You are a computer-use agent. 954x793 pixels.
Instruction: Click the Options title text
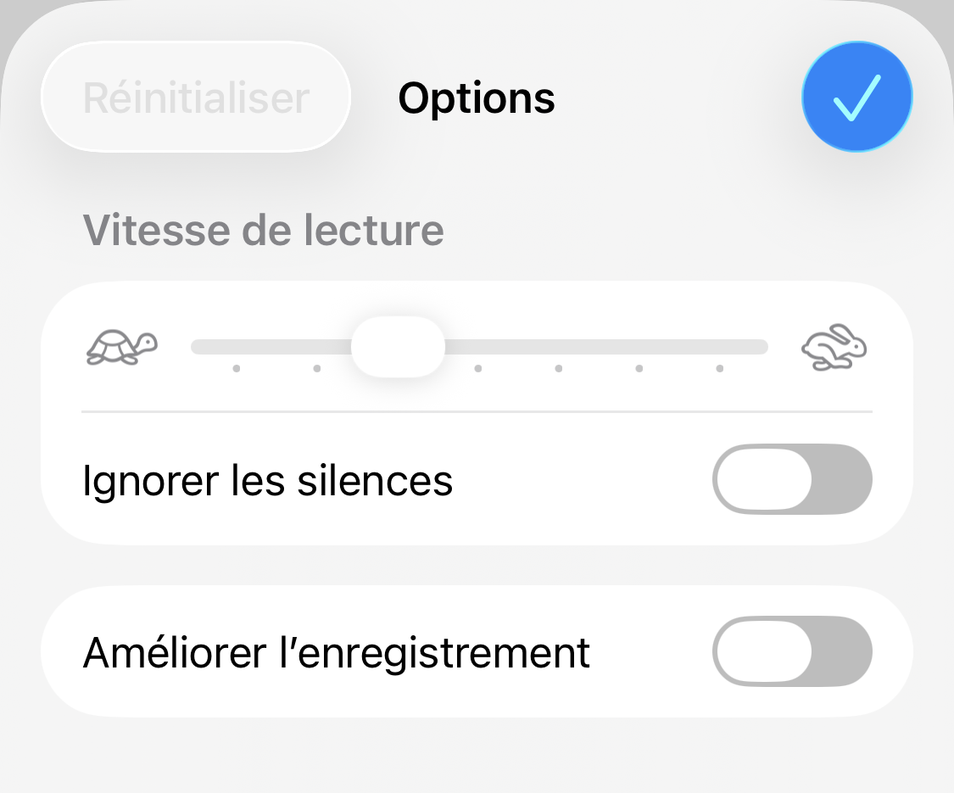tap(477, 98)
